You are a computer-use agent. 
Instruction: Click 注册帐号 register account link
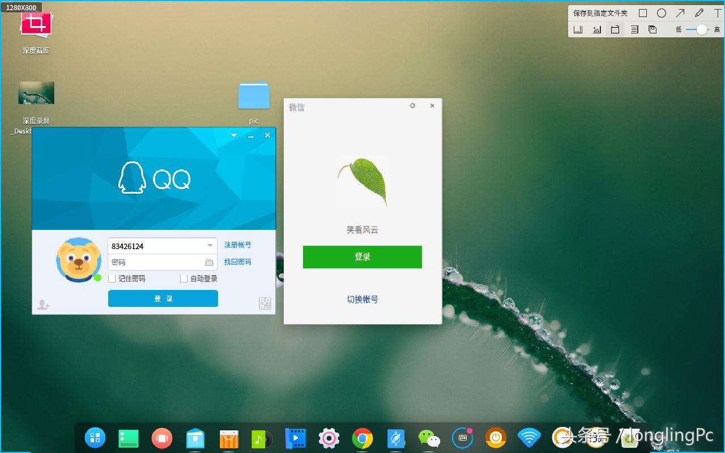(x=237, y=245)
